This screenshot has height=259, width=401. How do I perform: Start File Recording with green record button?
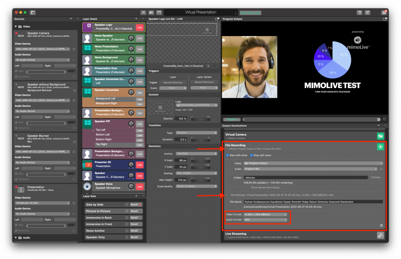(380, 147)
